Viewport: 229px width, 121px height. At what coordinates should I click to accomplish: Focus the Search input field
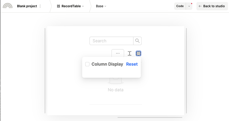pos(112,41)
